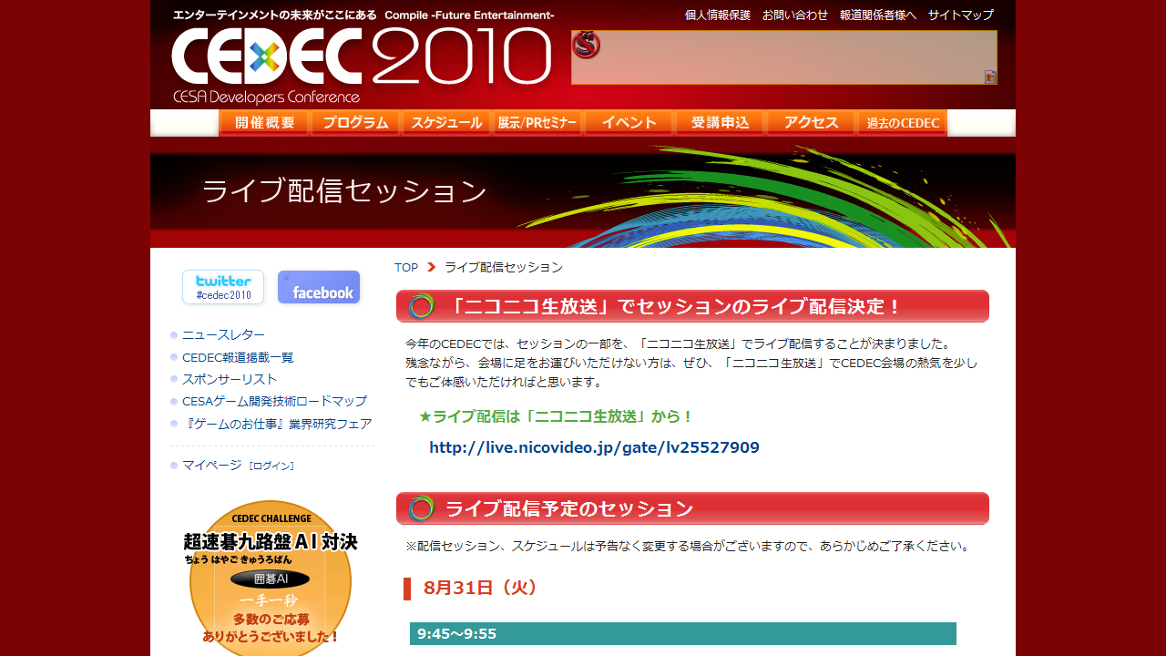The width and height of the screenshot is (1166, 656).
Task: Open CESAゲーム開発技術ロードマップ link
Action: [x=274, y=401]
